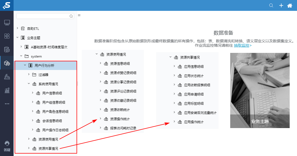Image resolution: width=297 pixels, height=156 pixels.
Task: Select 资源分享记录明细 item
Action: tap(123, 82)
